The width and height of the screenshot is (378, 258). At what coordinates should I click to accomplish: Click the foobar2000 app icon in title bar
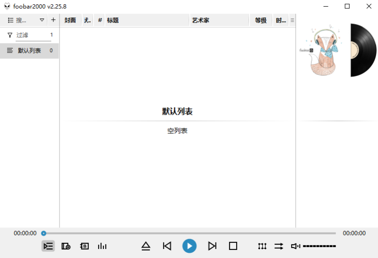7,6
